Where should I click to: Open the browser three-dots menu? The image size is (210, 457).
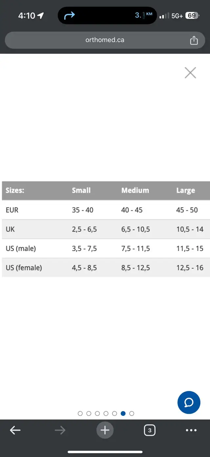[191, 430]
